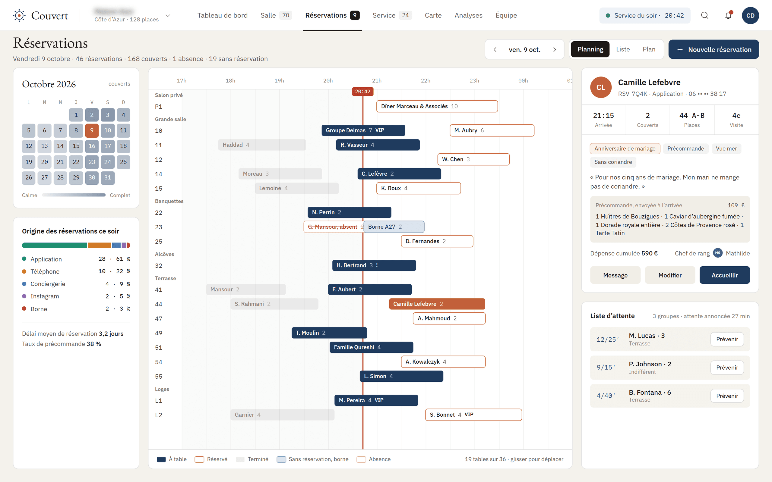772x482 pixels.
Task: Go to previous day arrow
Action: 495,49
